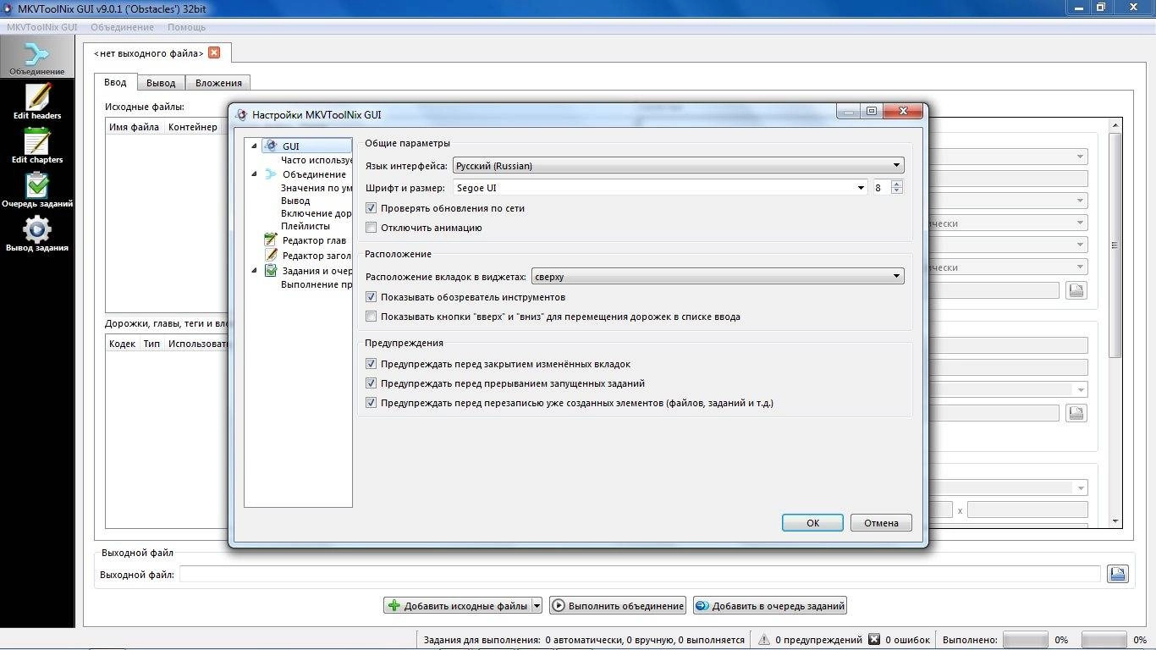This screenshot has height=650, width=1156.
Task: Select Выполнение tree item
Action: pyautogui.click(x=317, y=284)
